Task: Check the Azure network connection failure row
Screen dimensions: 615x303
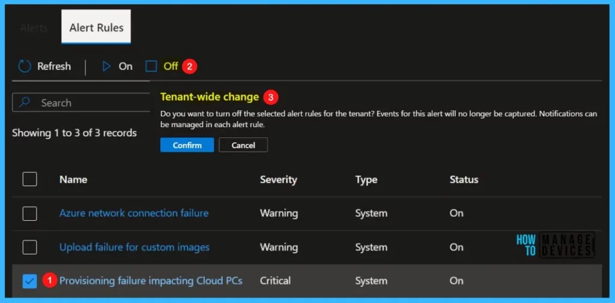Action: (30, 214)
